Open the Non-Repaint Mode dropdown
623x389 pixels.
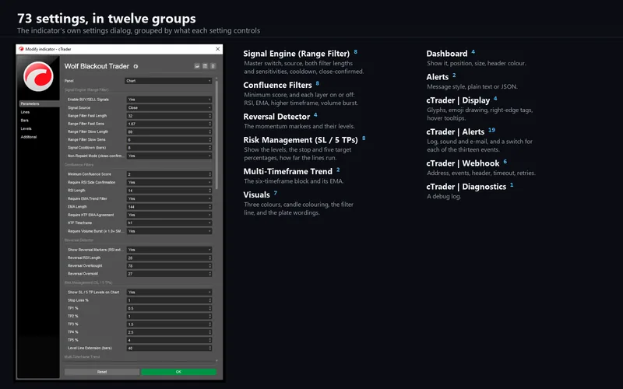(x=169, y=156)
